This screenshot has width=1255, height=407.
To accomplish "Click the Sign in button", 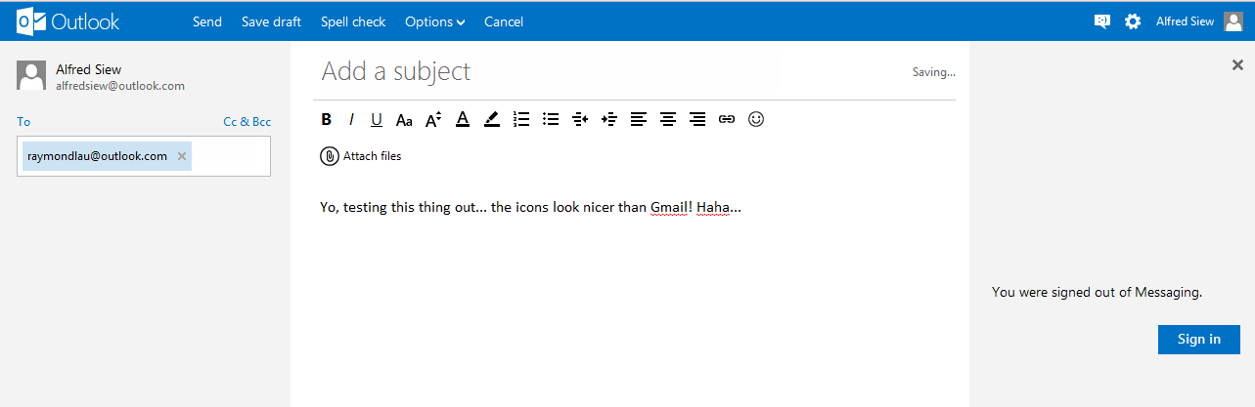I will pos(1199,339).
